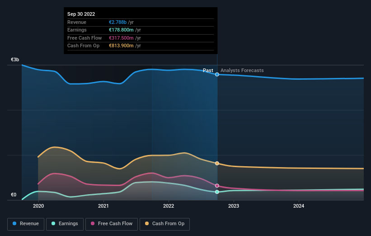Viewport: 371px width, 236px height.
Task: Click the €3b y-axis label
Action: click(15, 59)
